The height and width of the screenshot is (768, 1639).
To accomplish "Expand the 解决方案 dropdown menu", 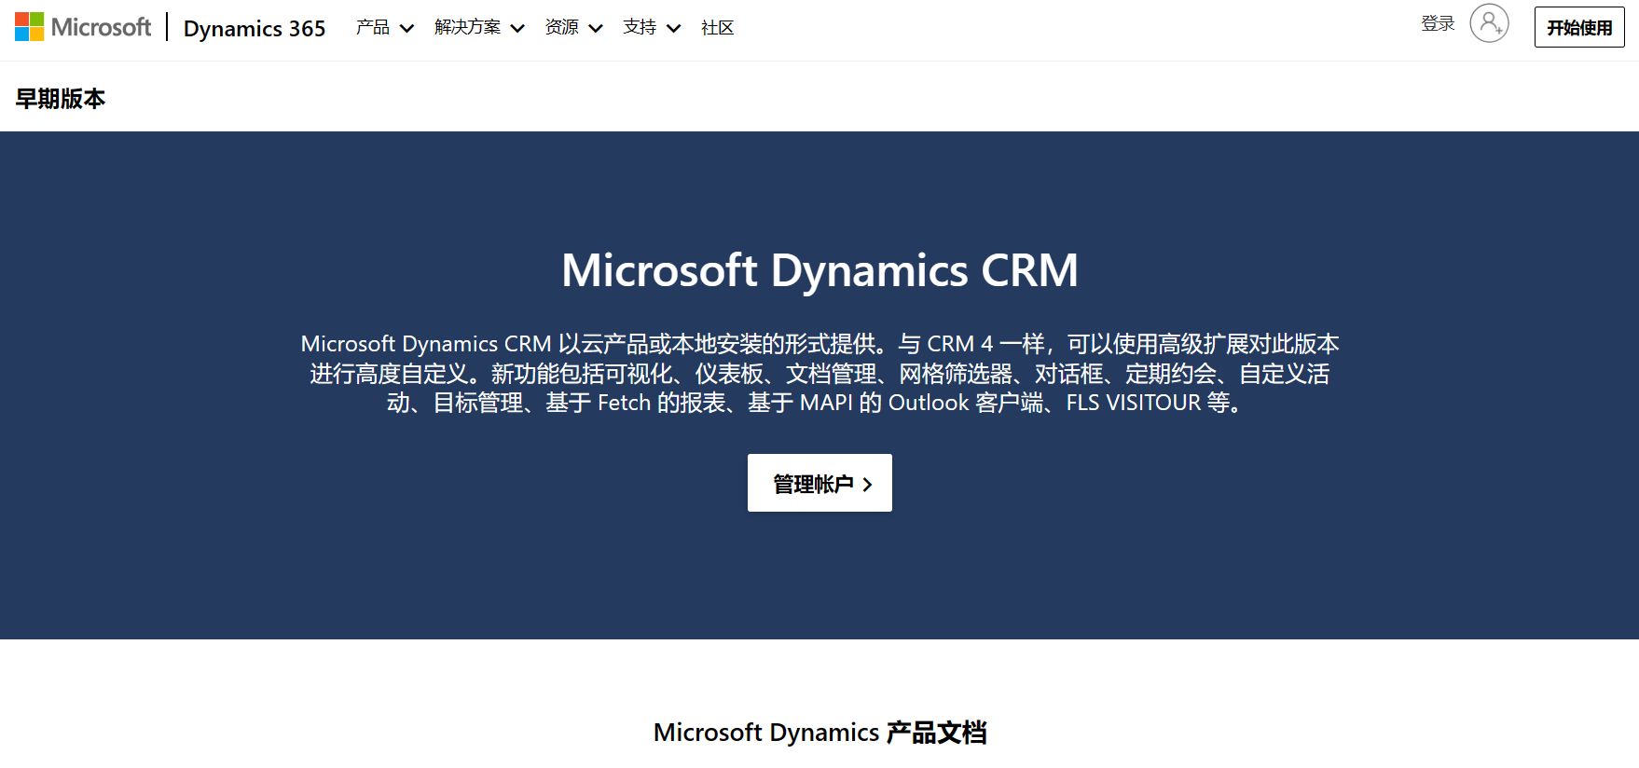I will (479, 27).
